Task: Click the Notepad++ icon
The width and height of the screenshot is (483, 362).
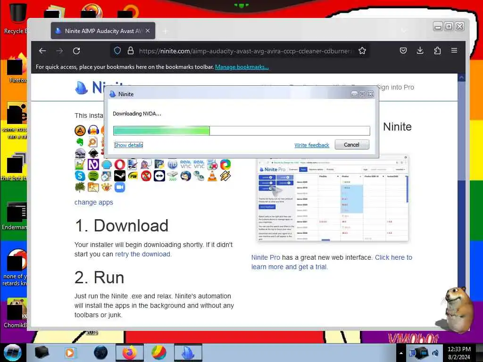Action: (80, 165)
